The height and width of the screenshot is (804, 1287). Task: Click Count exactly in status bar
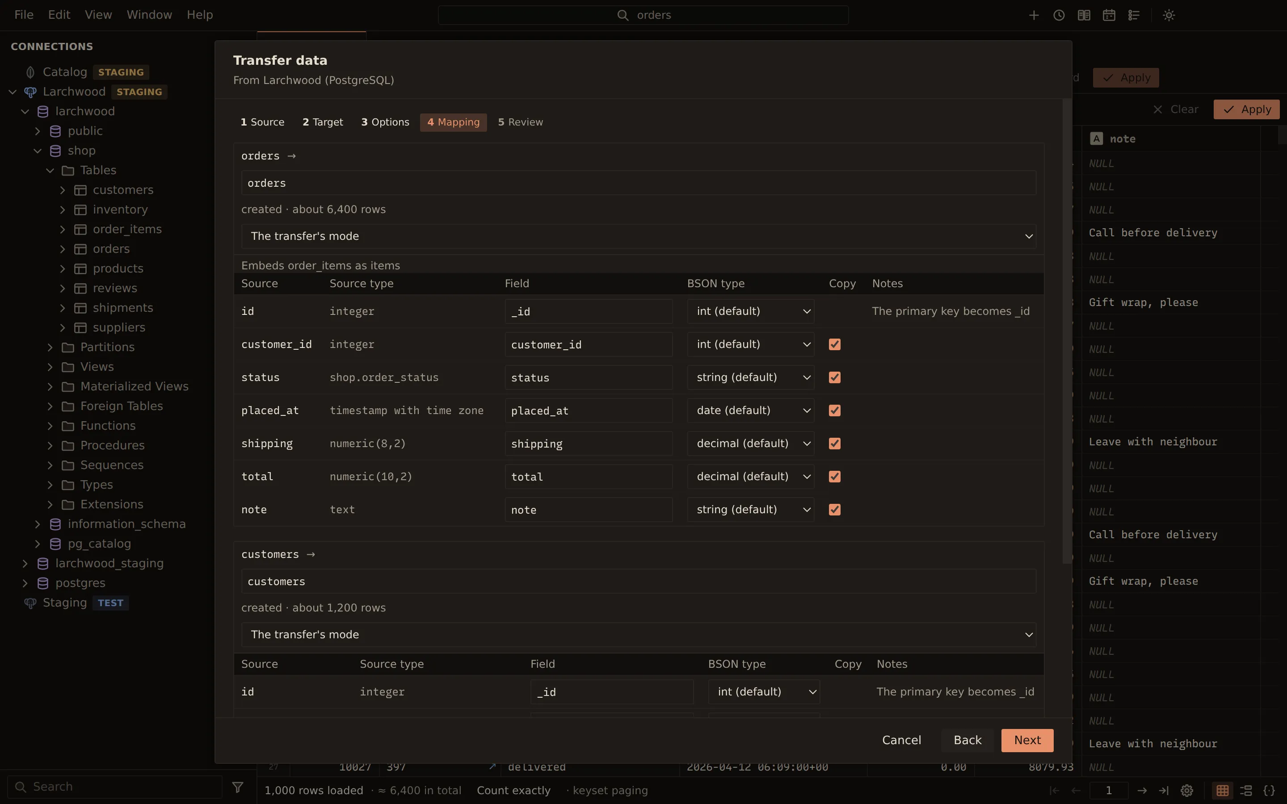point(513,790)
